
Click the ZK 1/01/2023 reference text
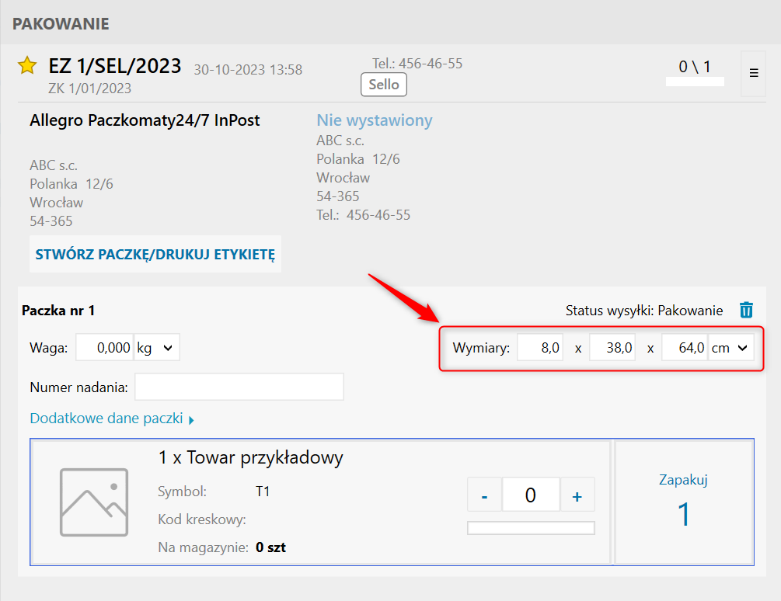click(89, 89)
